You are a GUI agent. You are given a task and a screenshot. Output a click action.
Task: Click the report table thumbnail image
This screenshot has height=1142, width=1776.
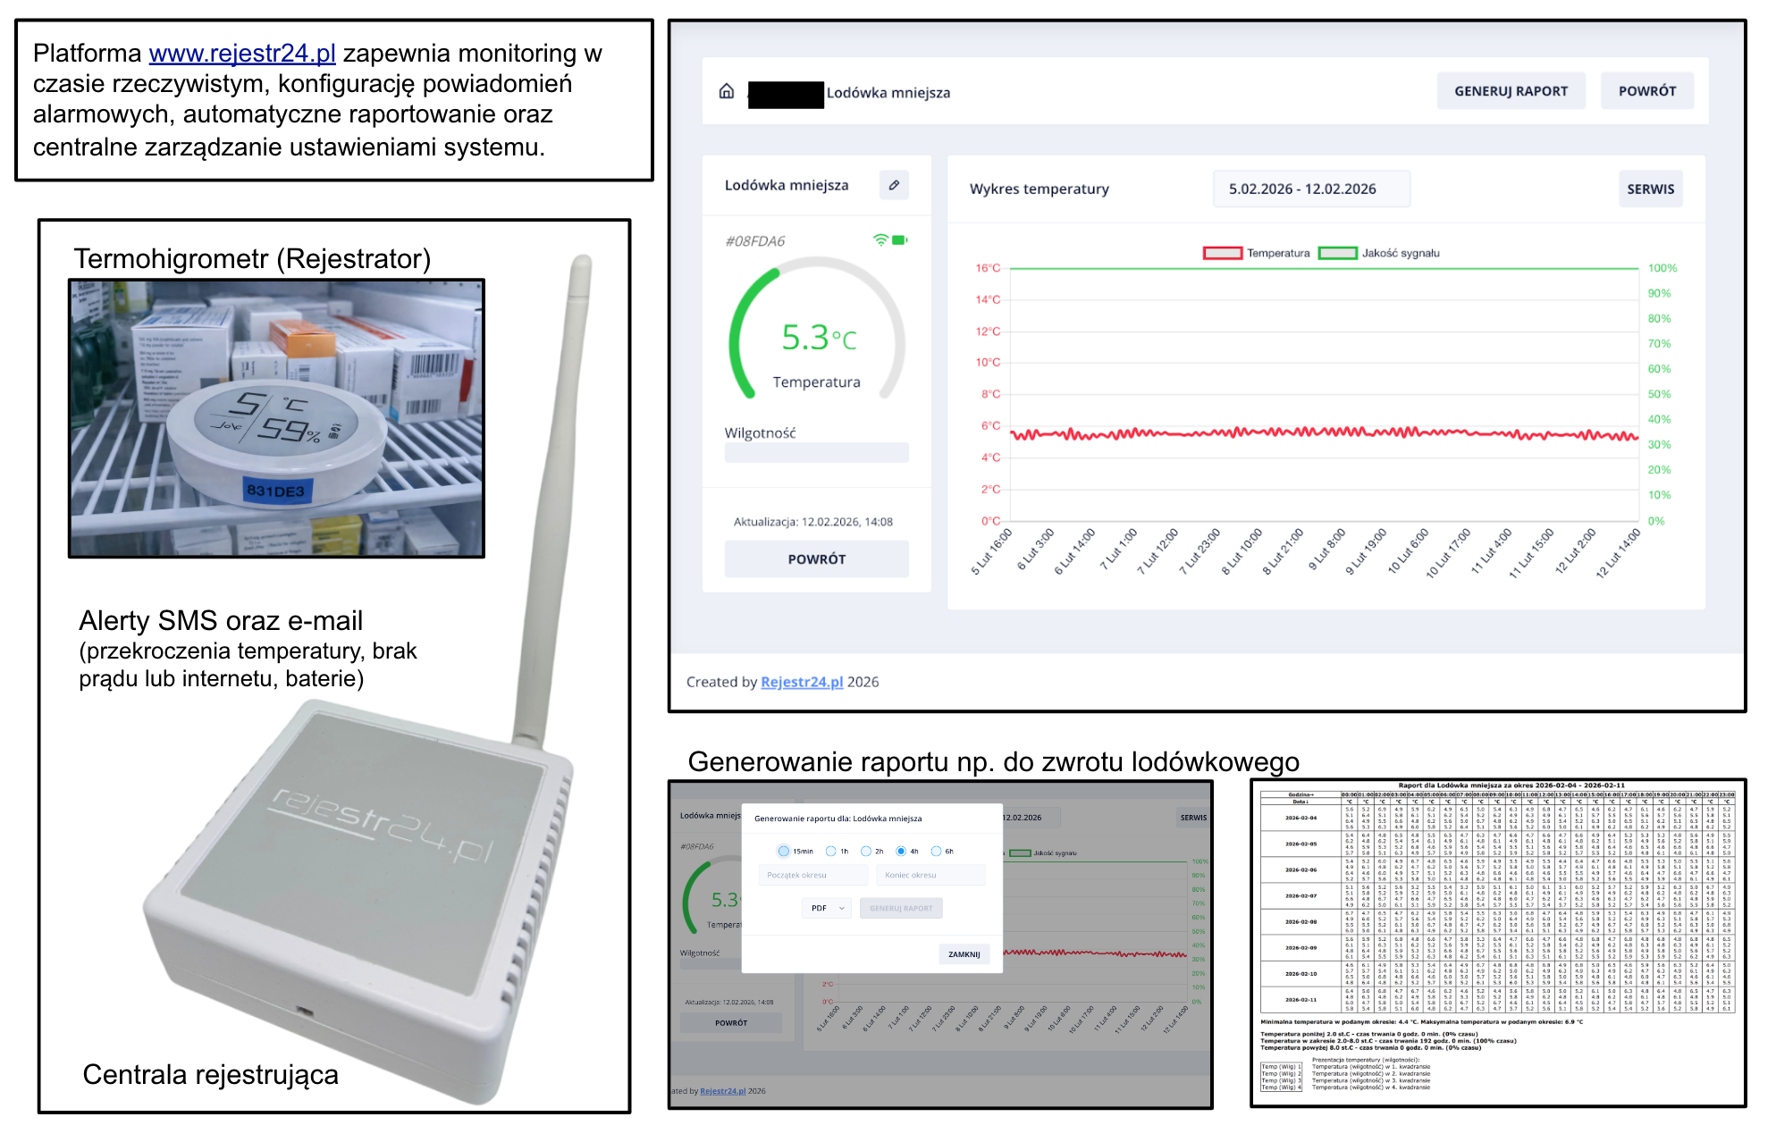coord(1498,943)
